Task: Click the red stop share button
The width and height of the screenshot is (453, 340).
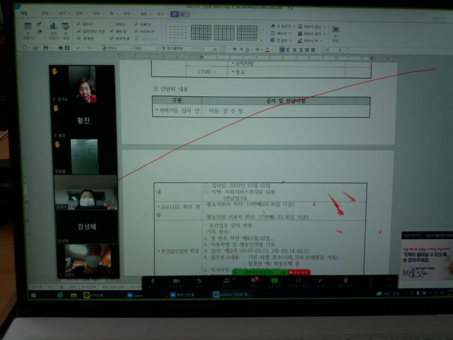Action: [299, 273]
